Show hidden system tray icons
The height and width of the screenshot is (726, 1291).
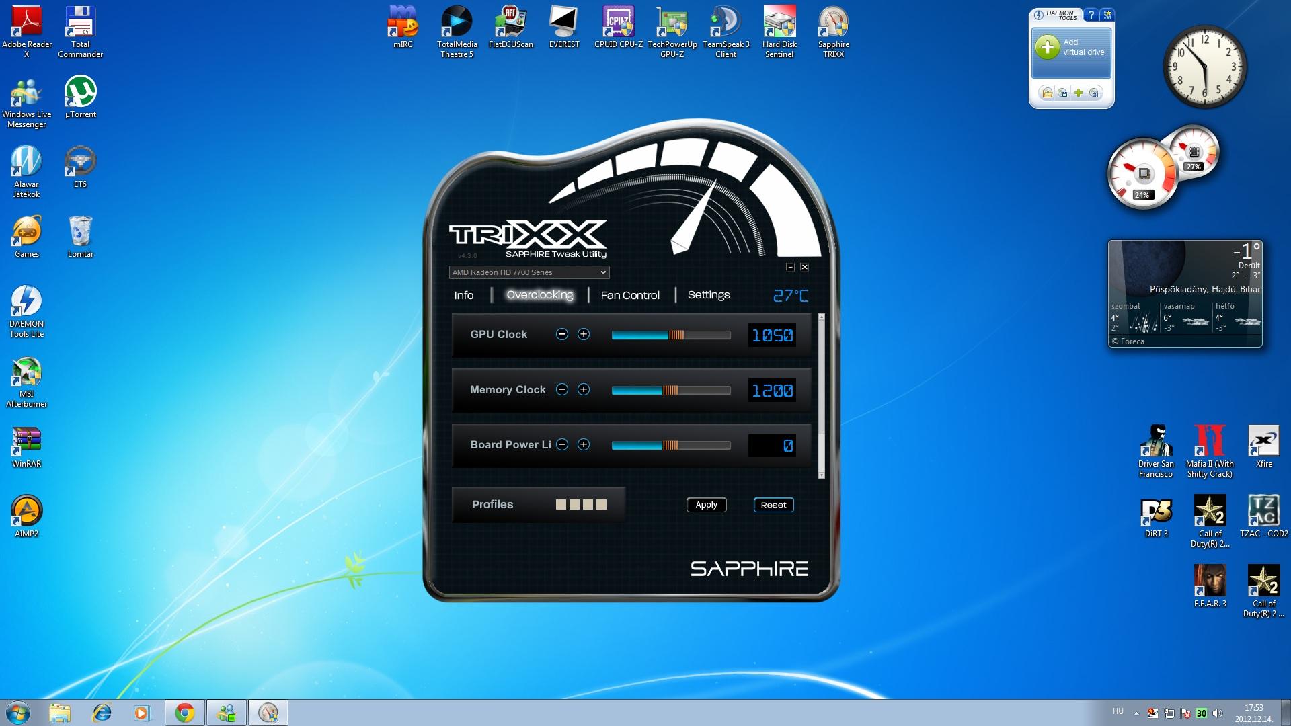[1136, 713]
